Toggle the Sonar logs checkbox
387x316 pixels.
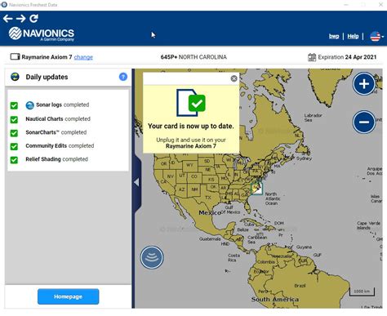14,105
